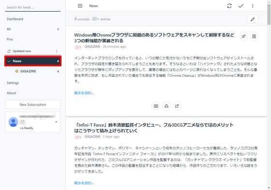Image resolution: width=271 pixels, height=190 pixels.
Task: Click read-more link under Chrome article
Action: coord(84,93)
